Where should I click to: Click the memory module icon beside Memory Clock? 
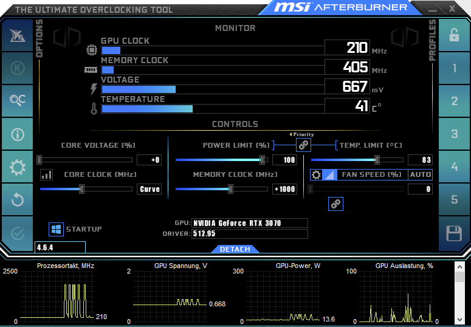tap(91, 70)
